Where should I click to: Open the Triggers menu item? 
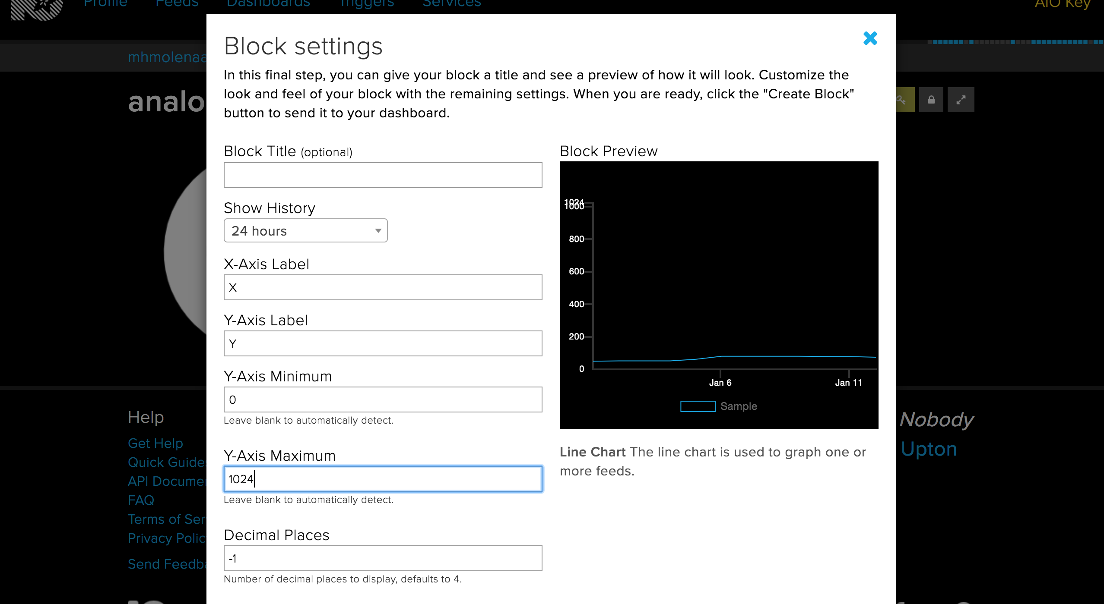pyautogui.click(x=367, y=3)
